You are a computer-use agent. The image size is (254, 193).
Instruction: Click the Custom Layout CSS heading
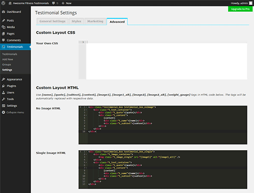point(55,33)
